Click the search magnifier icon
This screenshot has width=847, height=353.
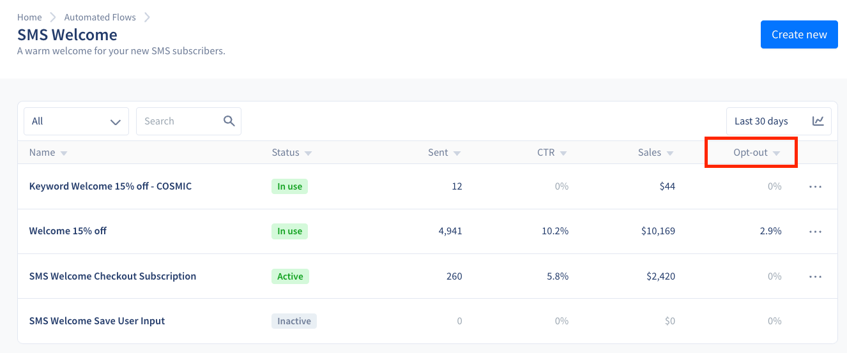tap(229, 121)
